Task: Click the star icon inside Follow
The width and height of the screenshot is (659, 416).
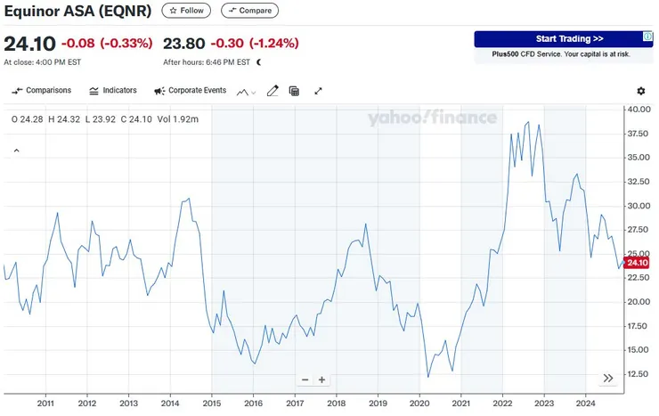Action: coord(173,11)
